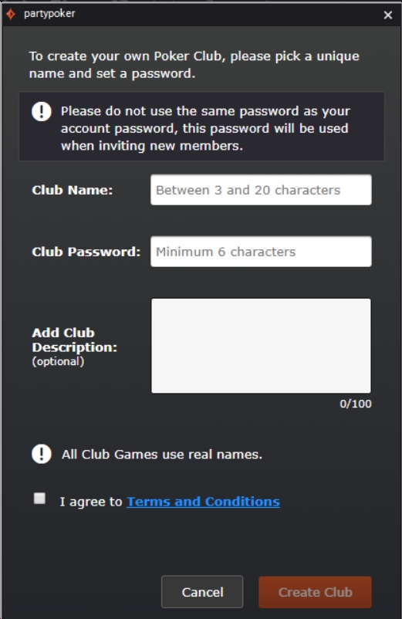Click the 'To create your own Poker Club' intro text
Image resolution: width=402 pixels, height=619 pixels.
pyautogui.click(x=194, y=65)
